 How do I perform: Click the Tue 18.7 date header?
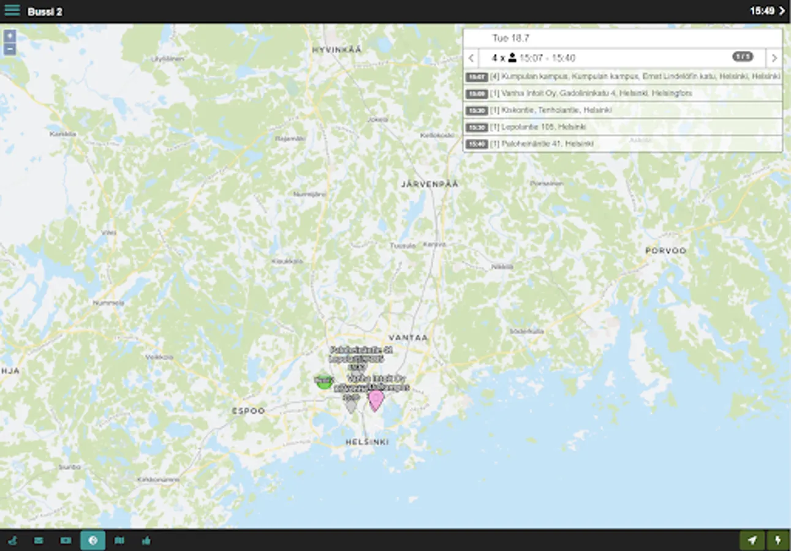510,38
